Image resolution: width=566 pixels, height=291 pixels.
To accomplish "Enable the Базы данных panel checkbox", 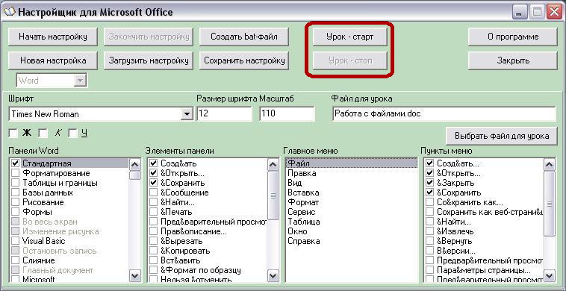I will pyautogui.click(x=15, y=193).
